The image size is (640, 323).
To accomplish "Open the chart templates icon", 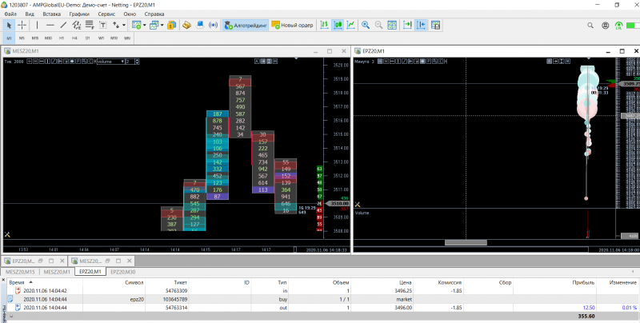I will [435, 26].
